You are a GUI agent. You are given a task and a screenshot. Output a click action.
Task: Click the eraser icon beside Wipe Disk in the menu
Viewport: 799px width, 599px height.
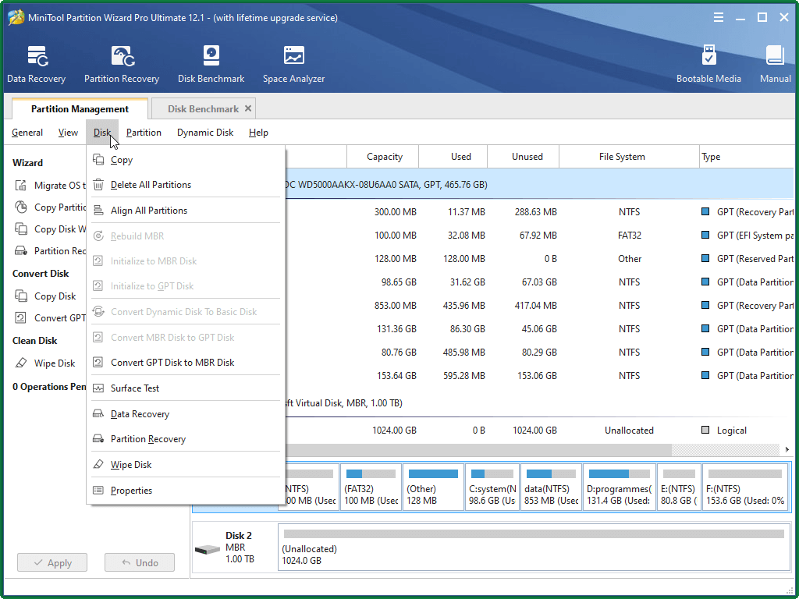[x=98, y=465]
